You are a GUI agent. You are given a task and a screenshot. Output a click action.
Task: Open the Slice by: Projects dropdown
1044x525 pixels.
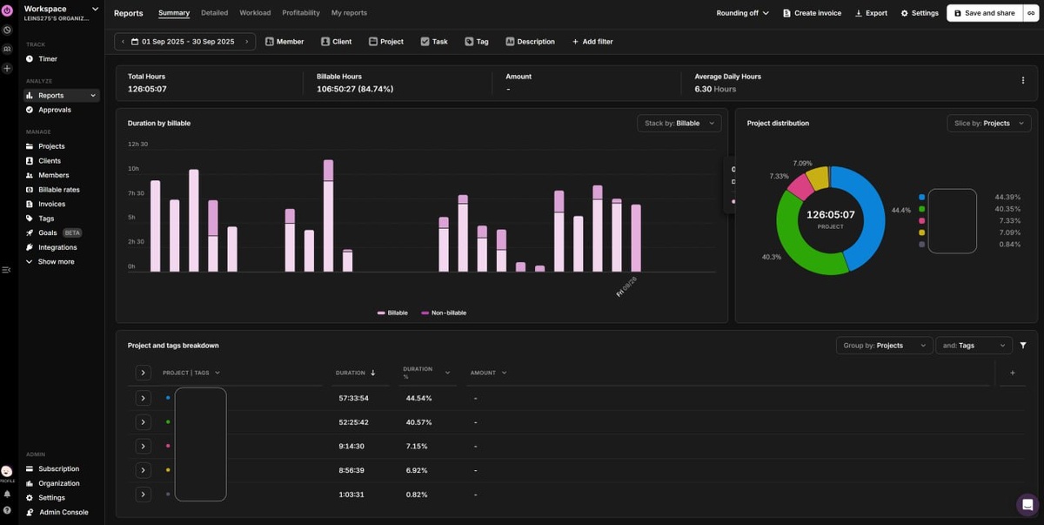click(x=988, y=124)
